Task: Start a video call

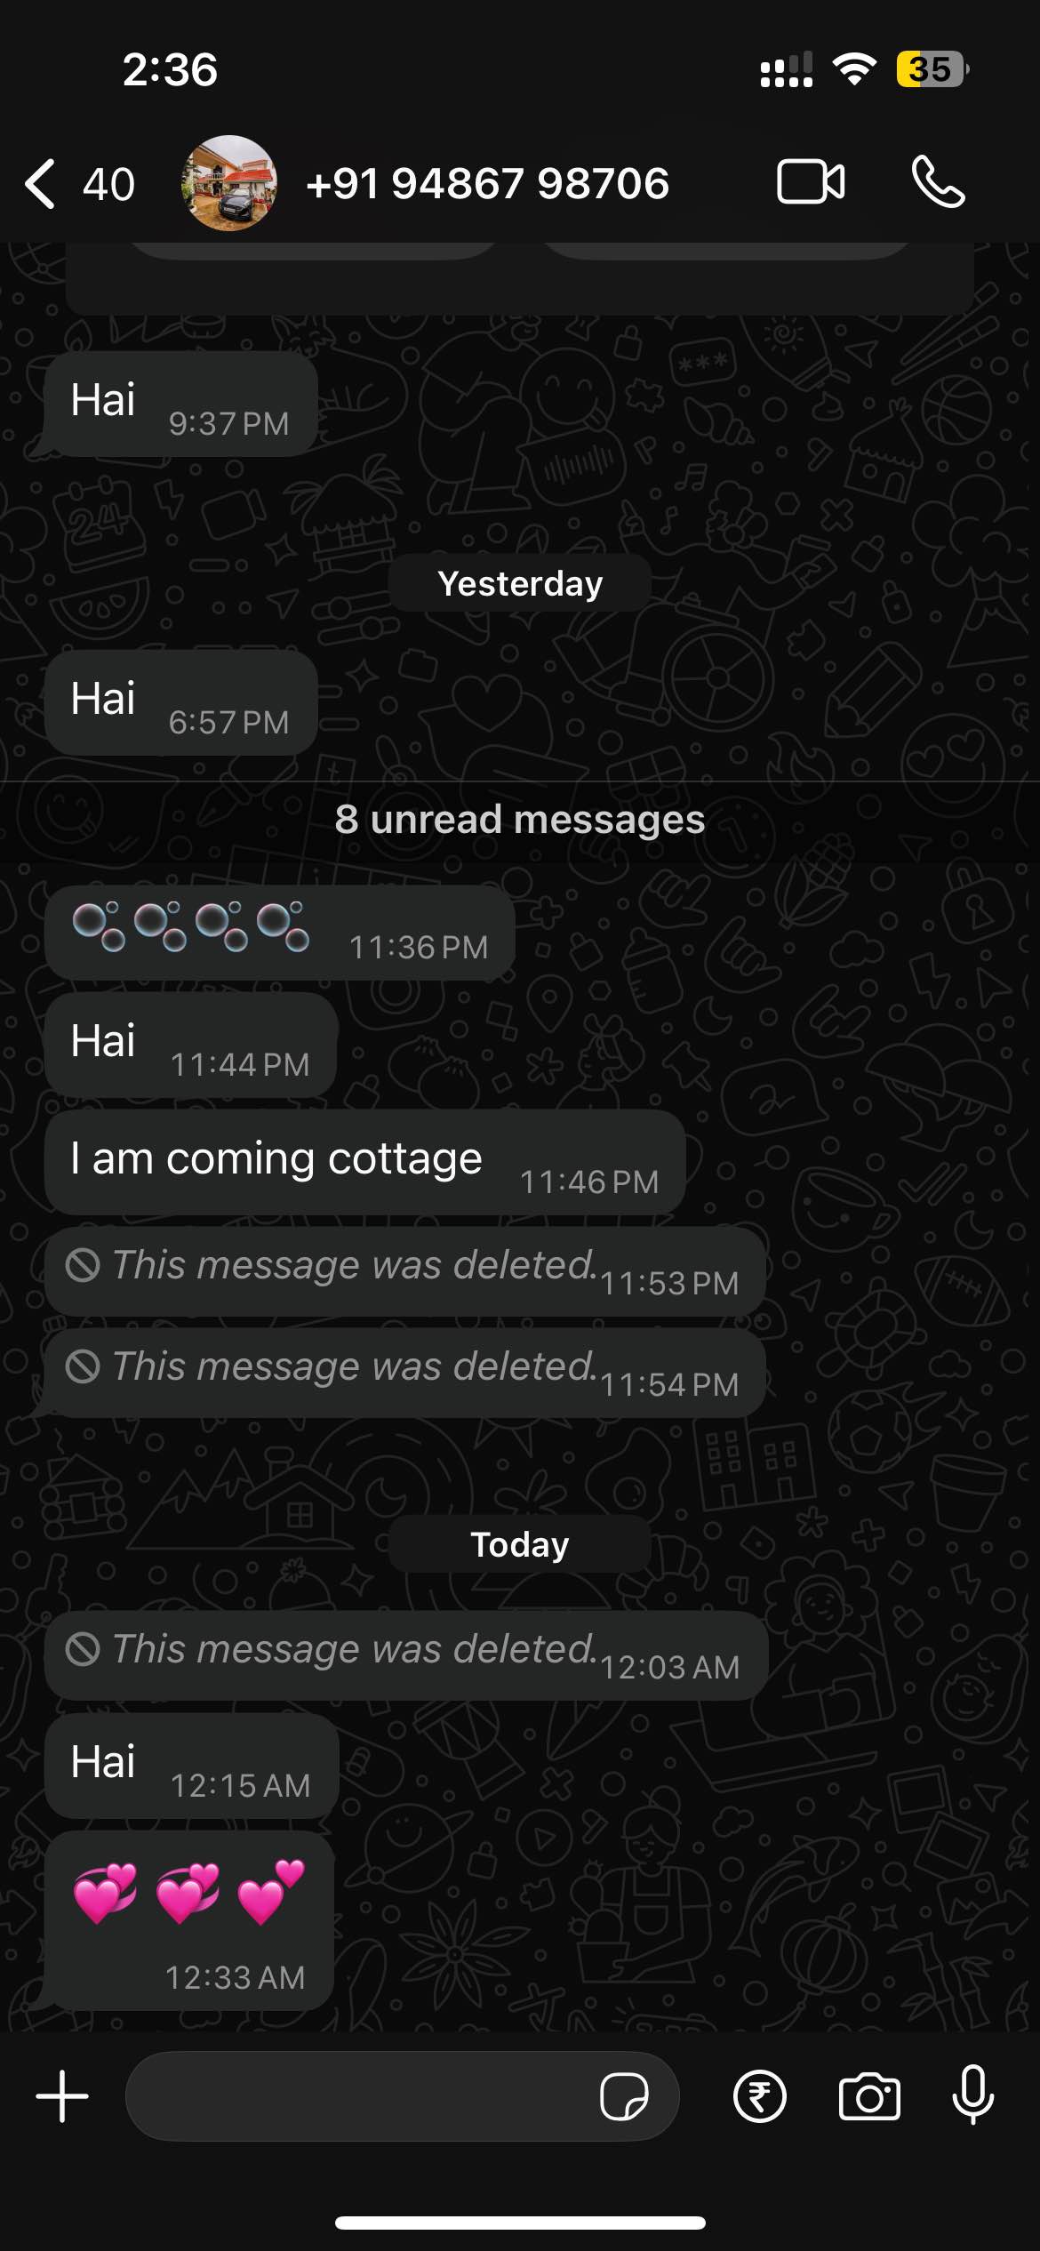Action: pos(811,182)
